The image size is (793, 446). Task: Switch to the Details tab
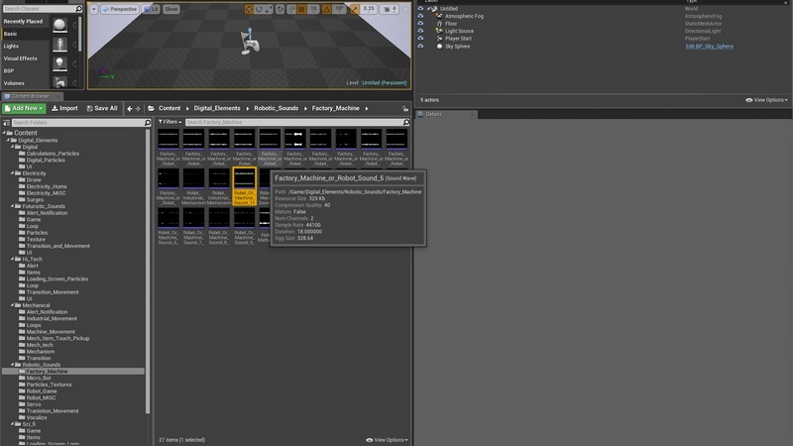(432, 114)
